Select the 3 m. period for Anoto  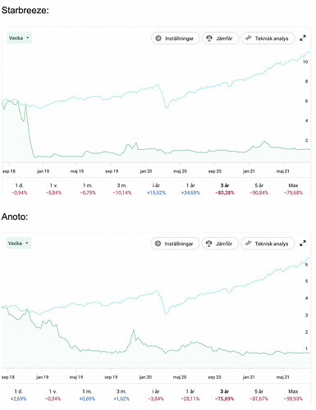pyautogui.click(x=121, y=395)
